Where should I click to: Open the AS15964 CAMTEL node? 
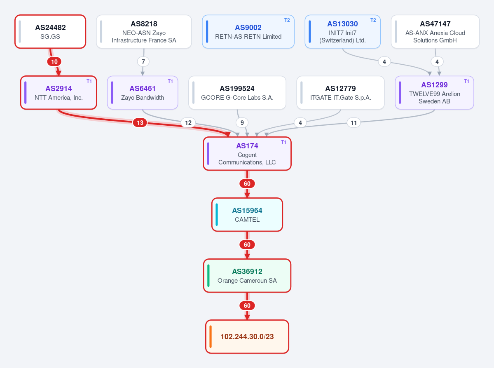(x=247, y=215)
